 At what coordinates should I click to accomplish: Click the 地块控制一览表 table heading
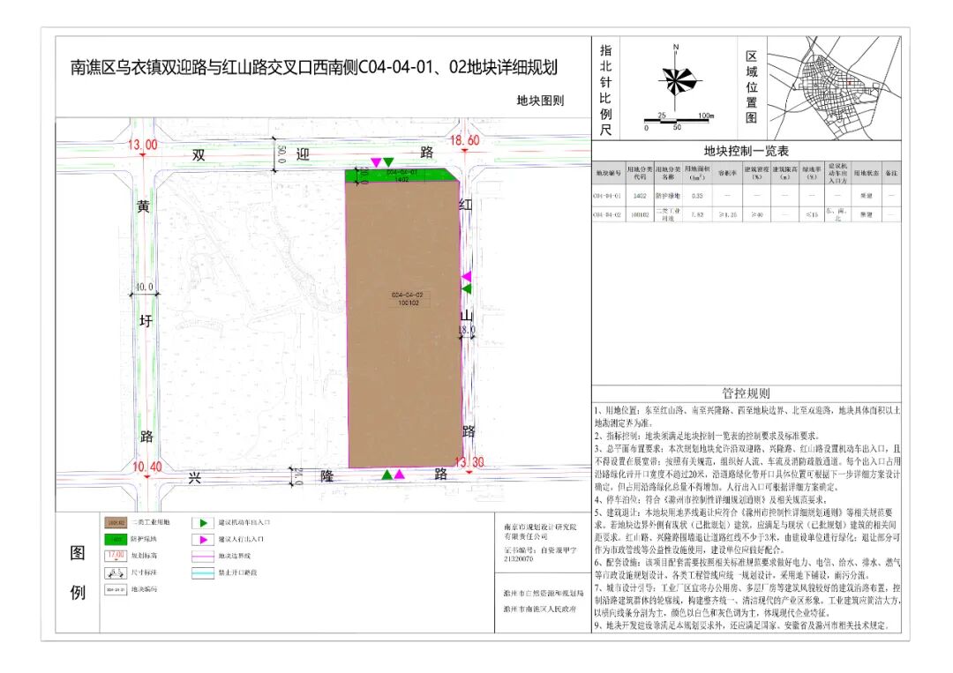tap(746, 151)
